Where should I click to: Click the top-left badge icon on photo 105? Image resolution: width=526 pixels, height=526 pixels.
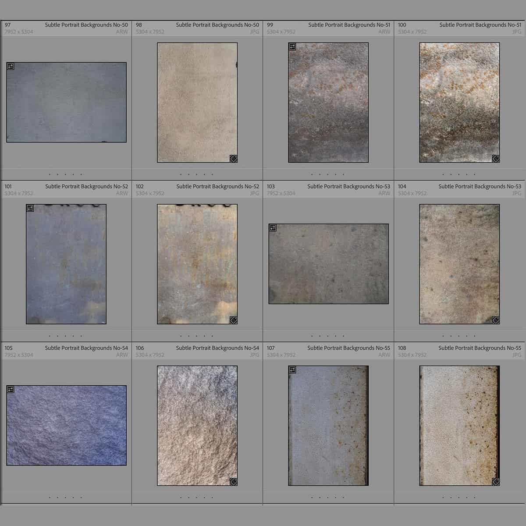[11, 389]
